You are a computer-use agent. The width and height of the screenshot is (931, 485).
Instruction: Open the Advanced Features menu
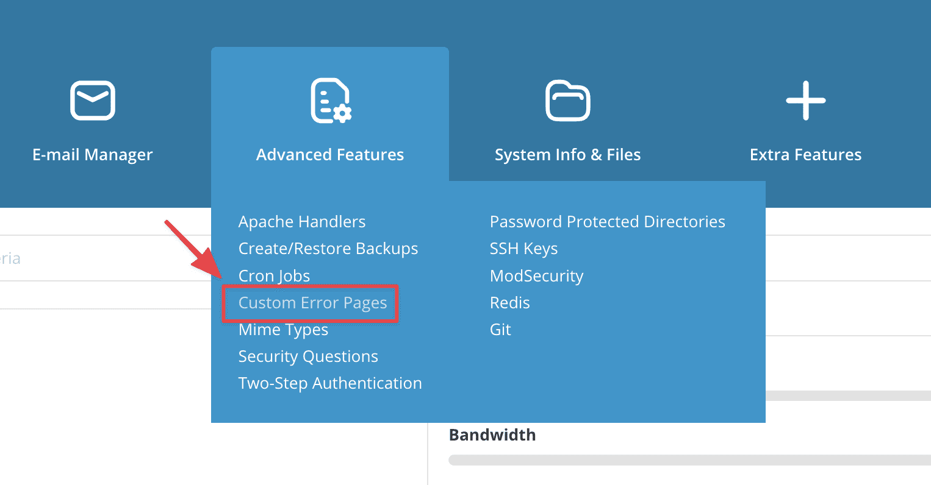tap(329, 154)
